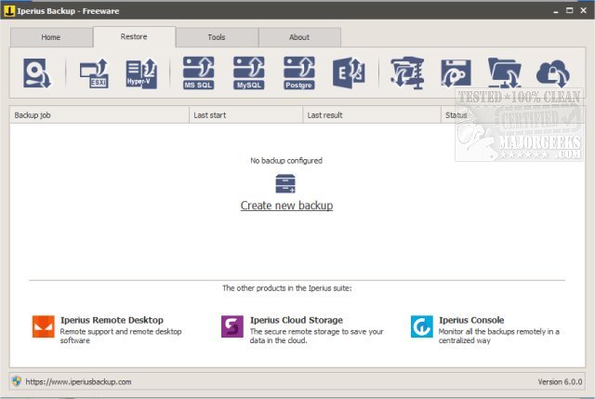Launch the MySQL restore
This screenshot has height=399, width=595.
[x=248, y=73]
